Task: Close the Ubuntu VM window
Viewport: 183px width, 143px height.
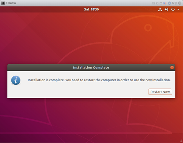Action: tap(180, 3)
